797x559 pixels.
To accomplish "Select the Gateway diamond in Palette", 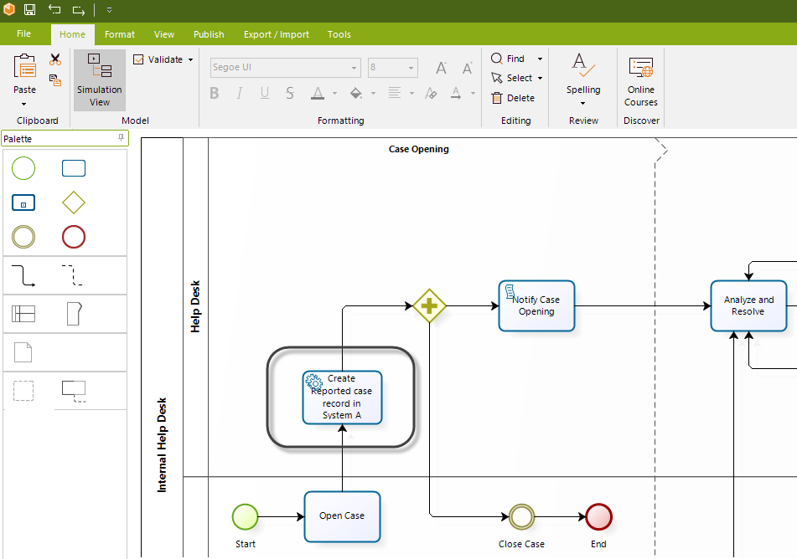I will tap(74, 203).
